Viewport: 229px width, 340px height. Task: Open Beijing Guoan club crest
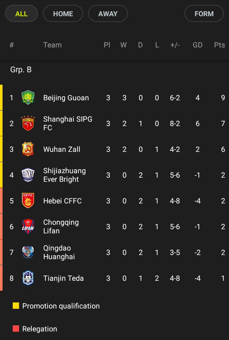pos(28,98)
